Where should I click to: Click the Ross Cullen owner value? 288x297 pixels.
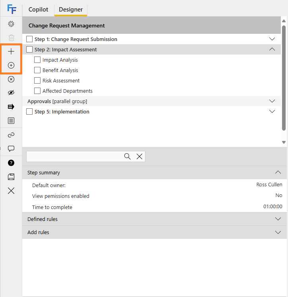(269, 184)
